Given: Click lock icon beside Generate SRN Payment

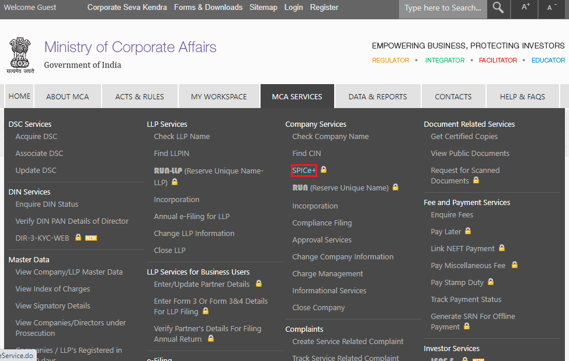Looking at the screenshot, I should tap(467, 326).
